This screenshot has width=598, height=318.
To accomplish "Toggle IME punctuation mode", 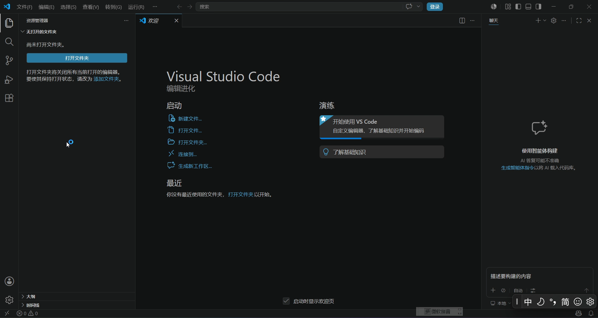I will tap(553, 301).
